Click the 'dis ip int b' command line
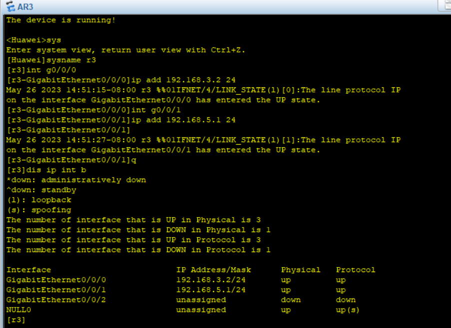 click(x=46, y=170)
